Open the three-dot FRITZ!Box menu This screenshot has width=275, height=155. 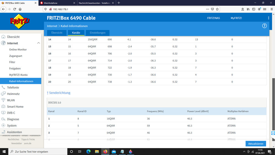click(268, 18)
